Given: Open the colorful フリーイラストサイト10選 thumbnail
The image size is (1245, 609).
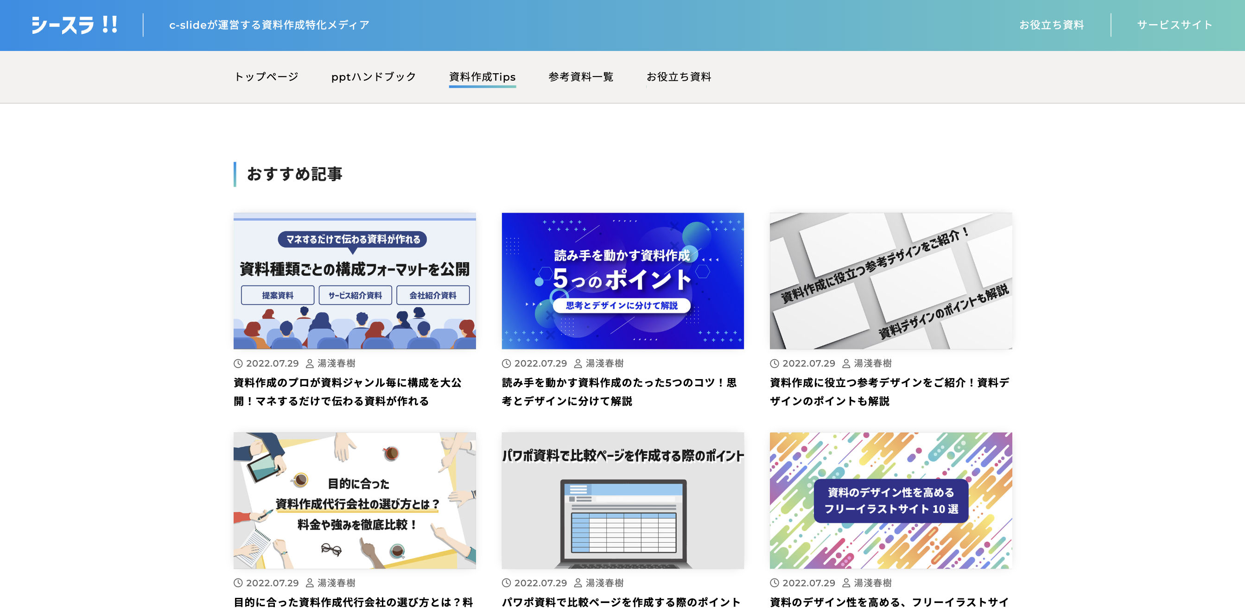Looking at the screenshot, I should [x=890, y=500].
